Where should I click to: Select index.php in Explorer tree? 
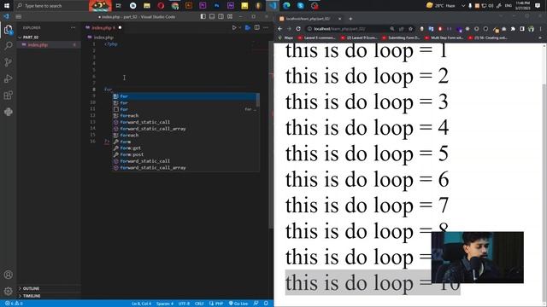pyautogui.click(x=49, y=45)
